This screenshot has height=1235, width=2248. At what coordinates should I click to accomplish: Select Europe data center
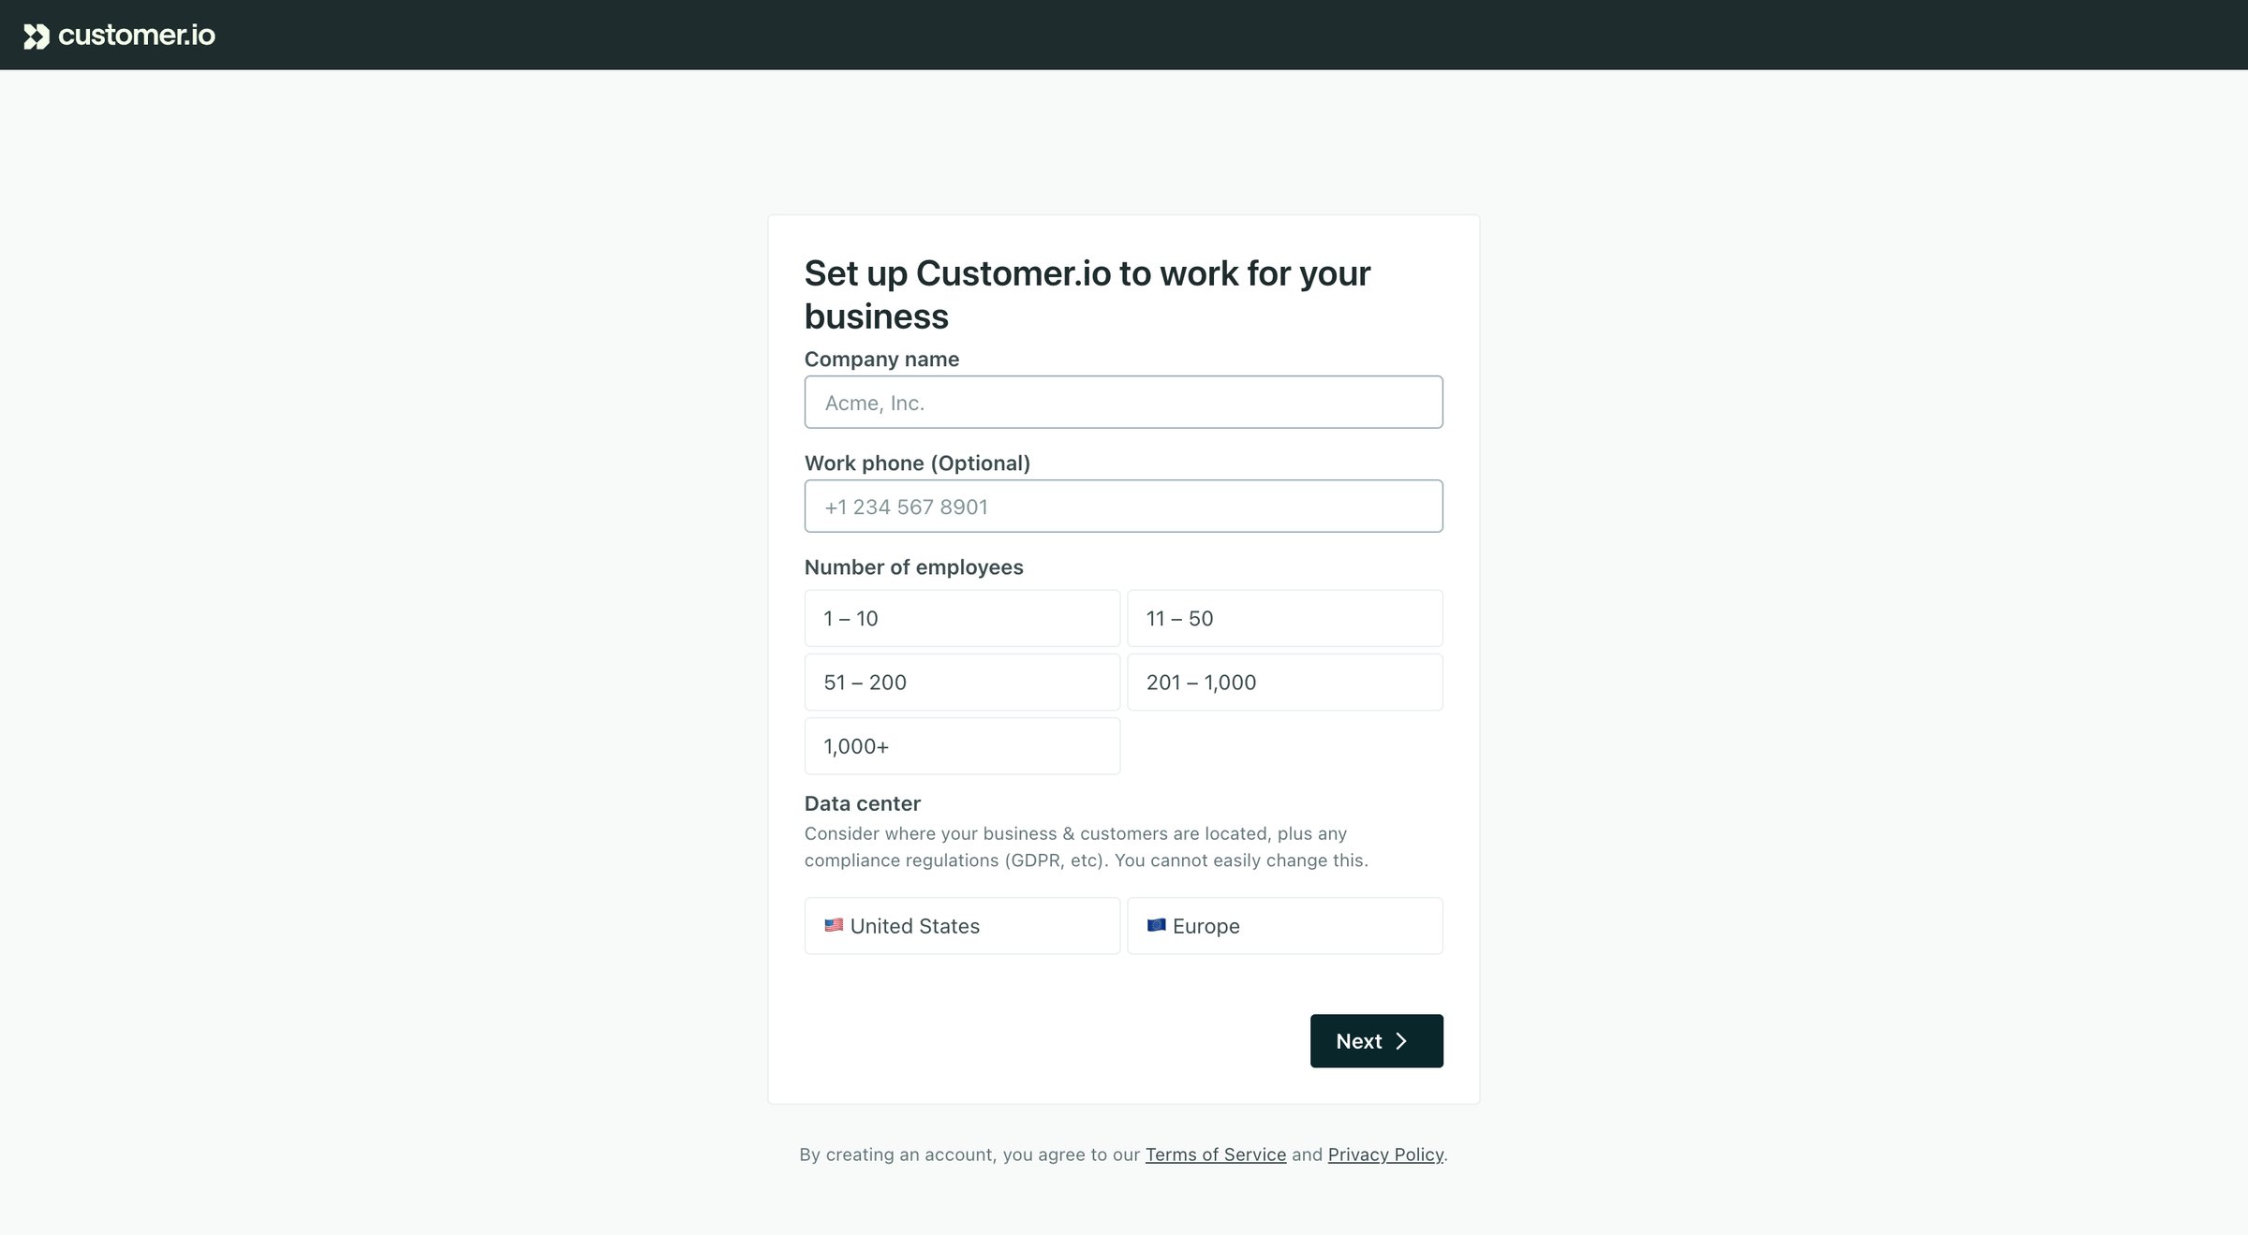(1284, 926)
